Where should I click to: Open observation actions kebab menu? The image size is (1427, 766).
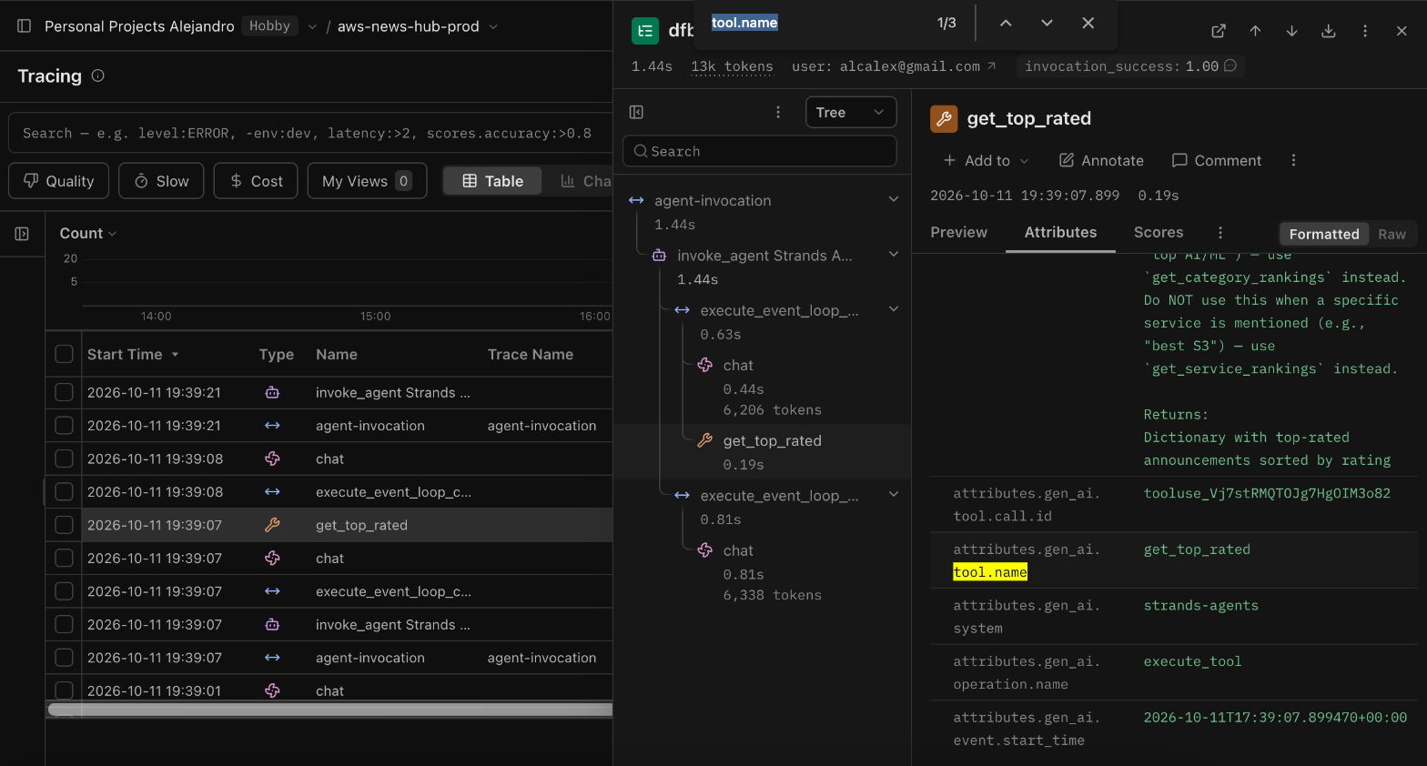tap(1293, 160)
